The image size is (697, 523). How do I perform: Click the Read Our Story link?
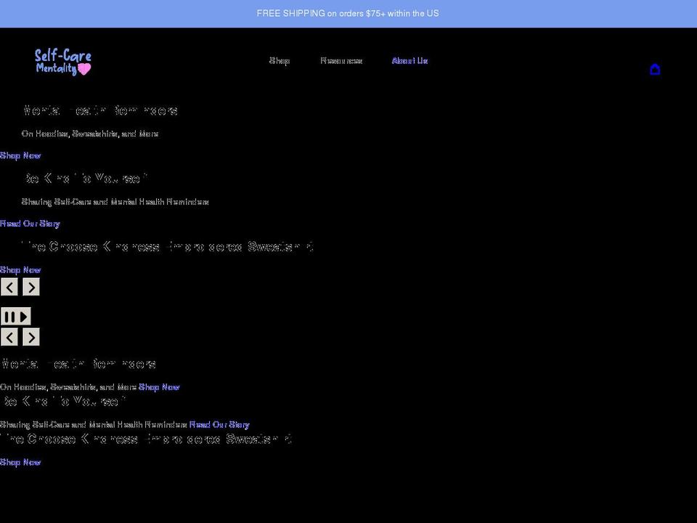click(30, 224)
